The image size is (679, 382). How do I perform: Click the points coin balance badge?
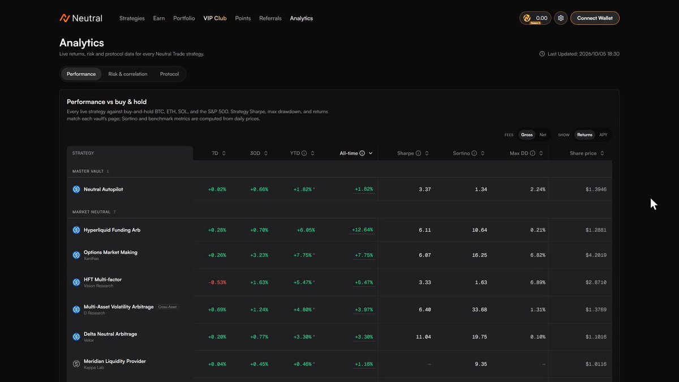(x=535, y=18)
